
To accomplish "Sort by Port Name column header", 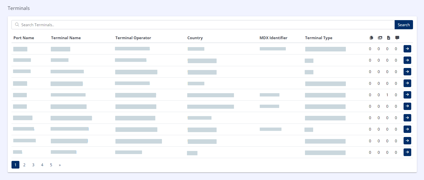I will click(x=24, y=38).
